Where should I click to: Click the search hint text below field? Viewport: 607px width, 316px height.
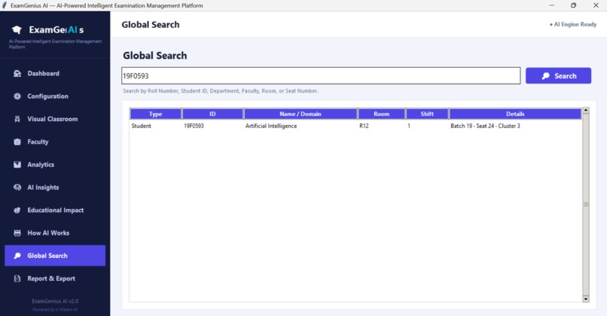click(220, 91)
